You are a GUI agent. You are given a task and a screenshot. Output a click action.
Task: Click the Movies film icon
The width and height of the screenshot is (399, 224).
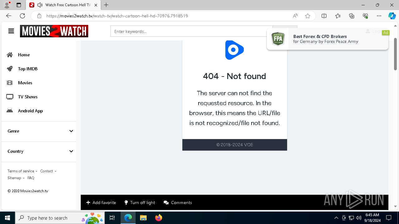point(10,83)
